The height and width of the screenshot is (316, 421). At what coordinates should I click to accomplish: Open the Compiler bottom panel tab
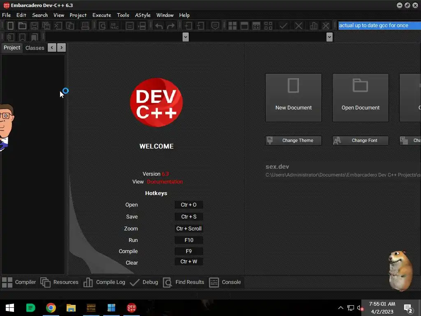(19, 282)
